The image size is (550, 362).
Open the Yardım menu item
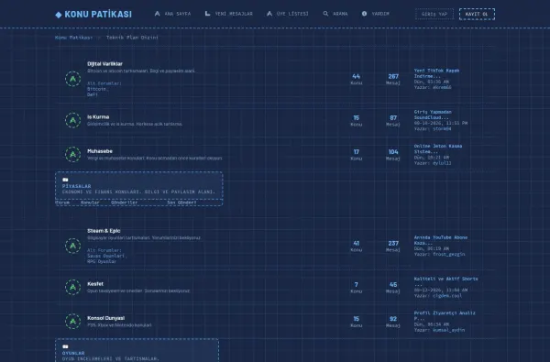[x=376, y=14]
